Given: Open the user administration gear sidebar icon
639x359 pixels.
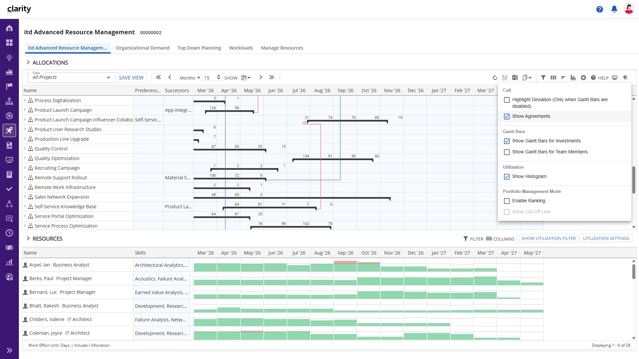Looking at the screenshot, I should 9,277.
